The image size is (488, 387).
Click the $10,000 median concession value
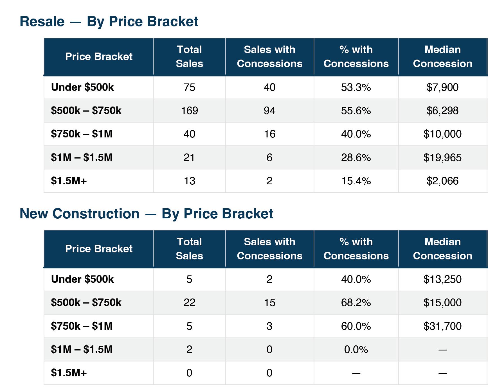coord(442,134)
